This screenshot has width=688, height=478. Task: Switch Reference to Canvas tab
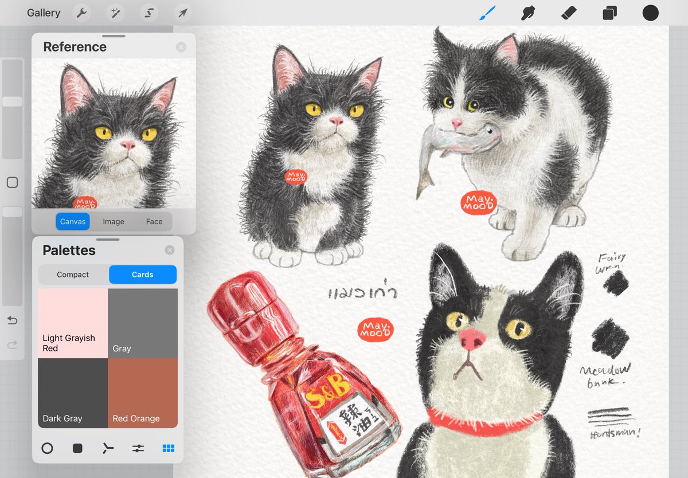coord(73,221)
